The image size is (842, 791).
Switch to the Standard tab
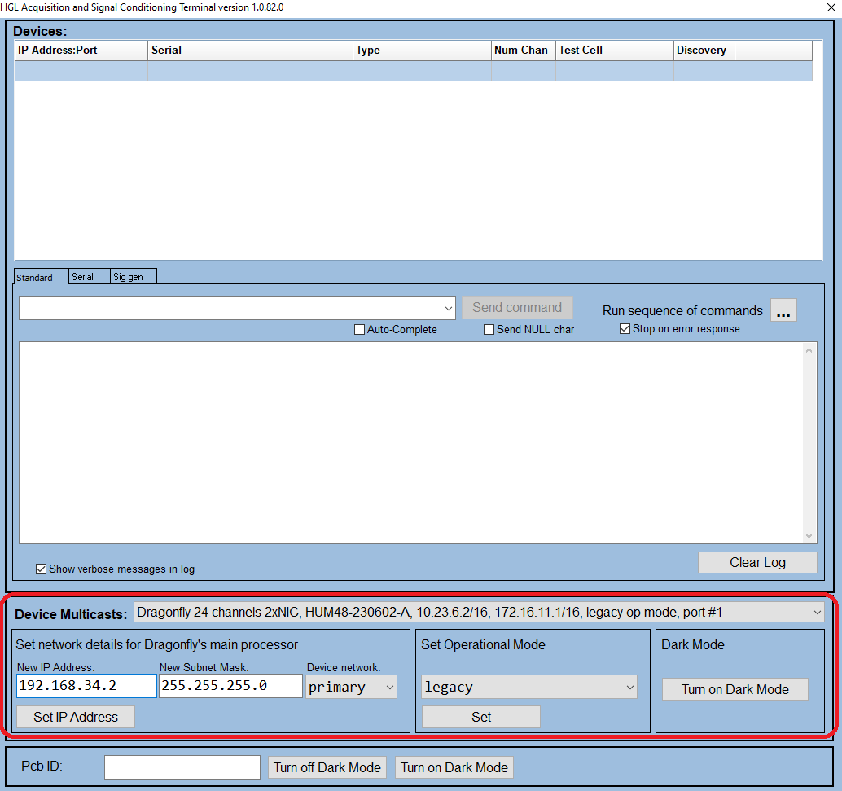pos(41,277)
